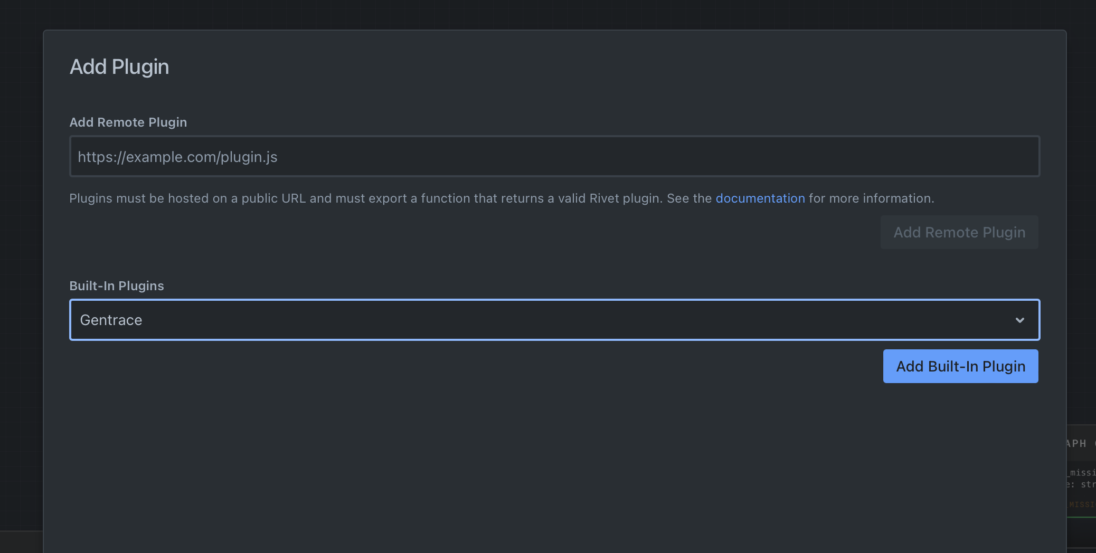Click the '_missi' code text at right edge

pos(1082,473)
